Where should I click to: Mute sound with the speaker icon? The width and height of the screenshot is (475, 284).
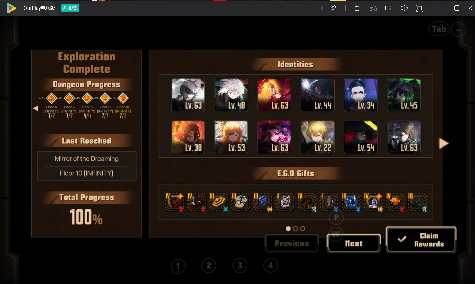tap(404, 8)
